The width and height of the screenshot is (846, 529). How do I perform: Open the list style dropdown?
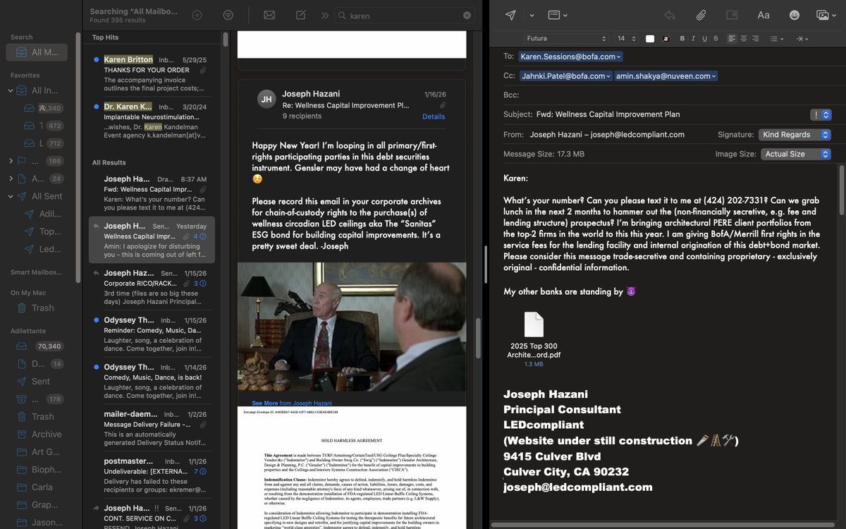[x=777, y=39]
